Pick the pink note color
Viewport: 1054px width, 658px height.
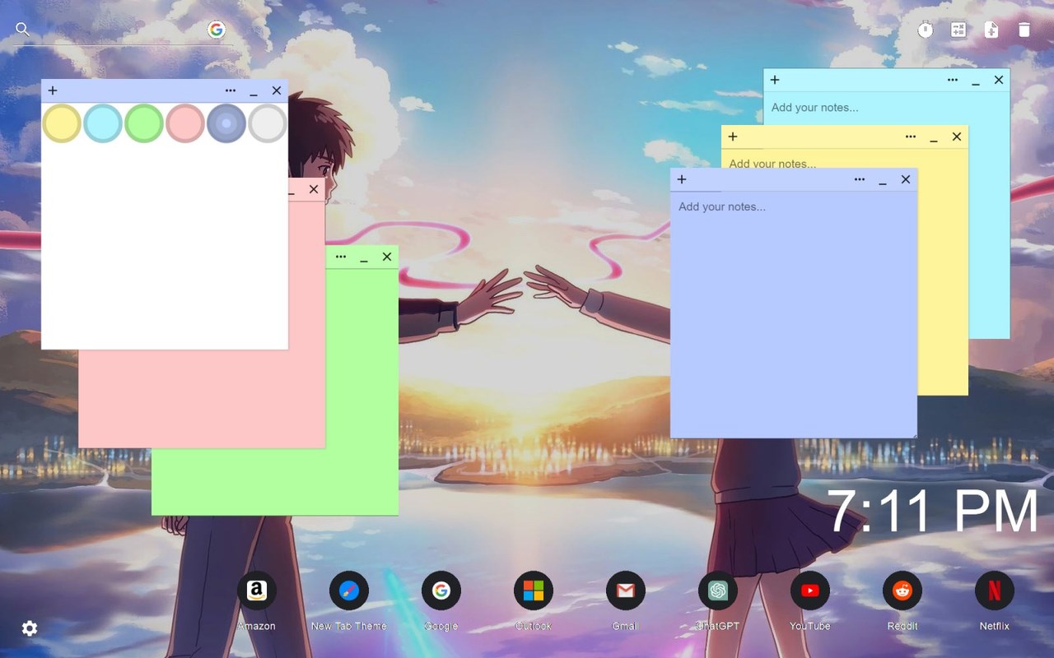pos(185,123)
